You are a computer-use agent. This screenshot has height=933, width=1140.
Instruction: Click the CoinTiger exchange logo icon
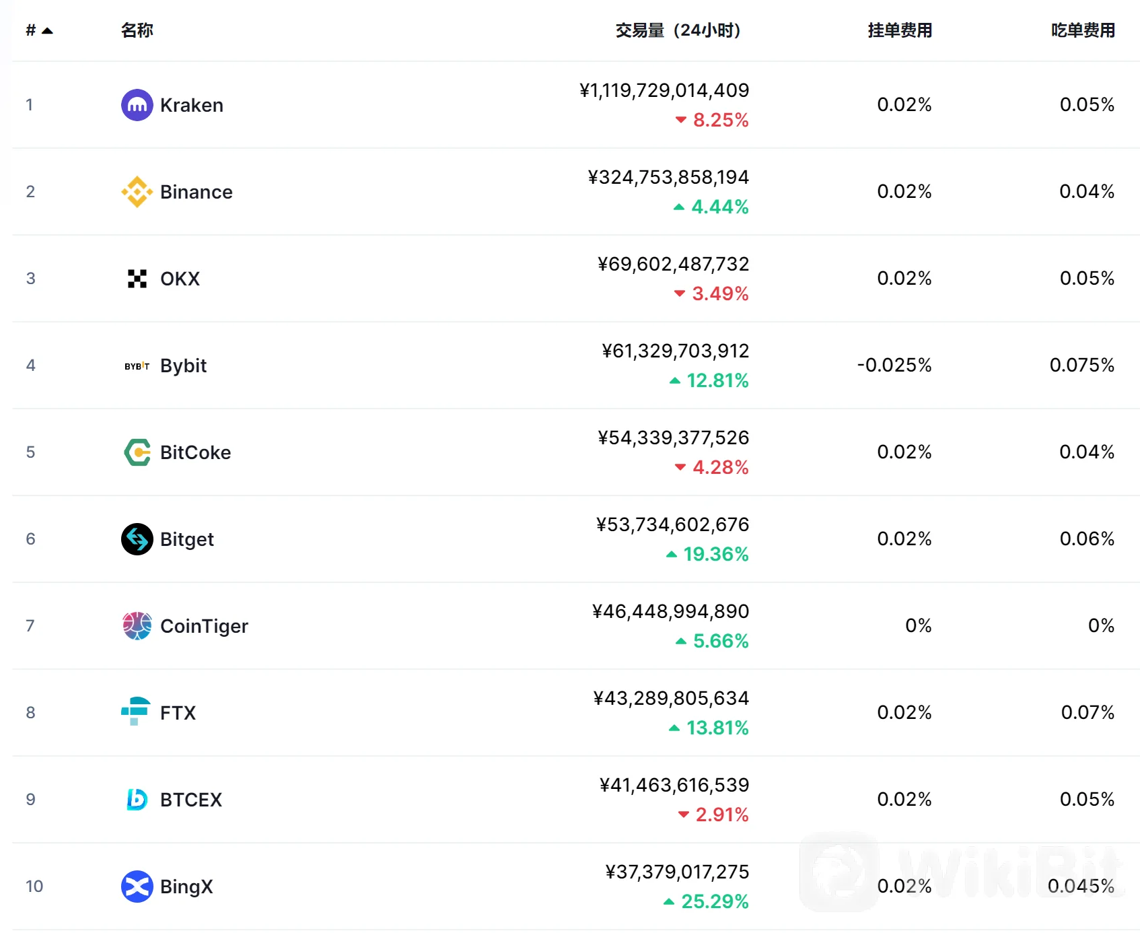click(x=137, y=626)
